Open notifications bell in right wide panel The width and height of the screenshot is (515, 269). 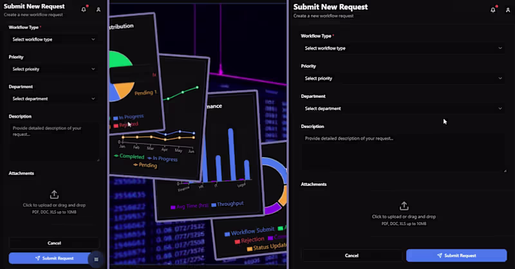(x=493, y=10)
